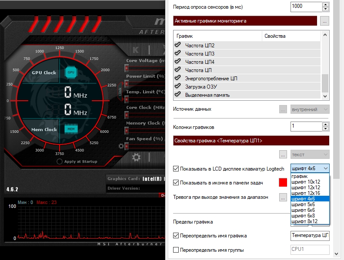Click the 'Свойства' column header
The height and width of the screenshot is (260, 344).
tap(291, 36)
